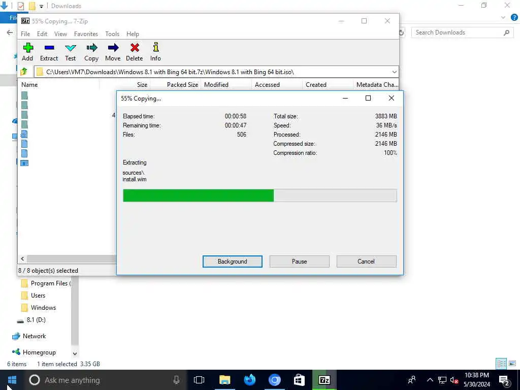Expand the Explorer ribbon chevron
The height and width of the screenshot is (390, 520).
click(x=503, y=17)
